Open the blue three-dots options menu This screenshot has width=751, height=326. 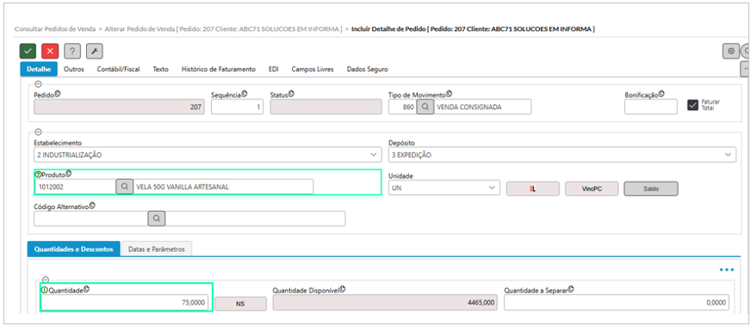[727, 269]
